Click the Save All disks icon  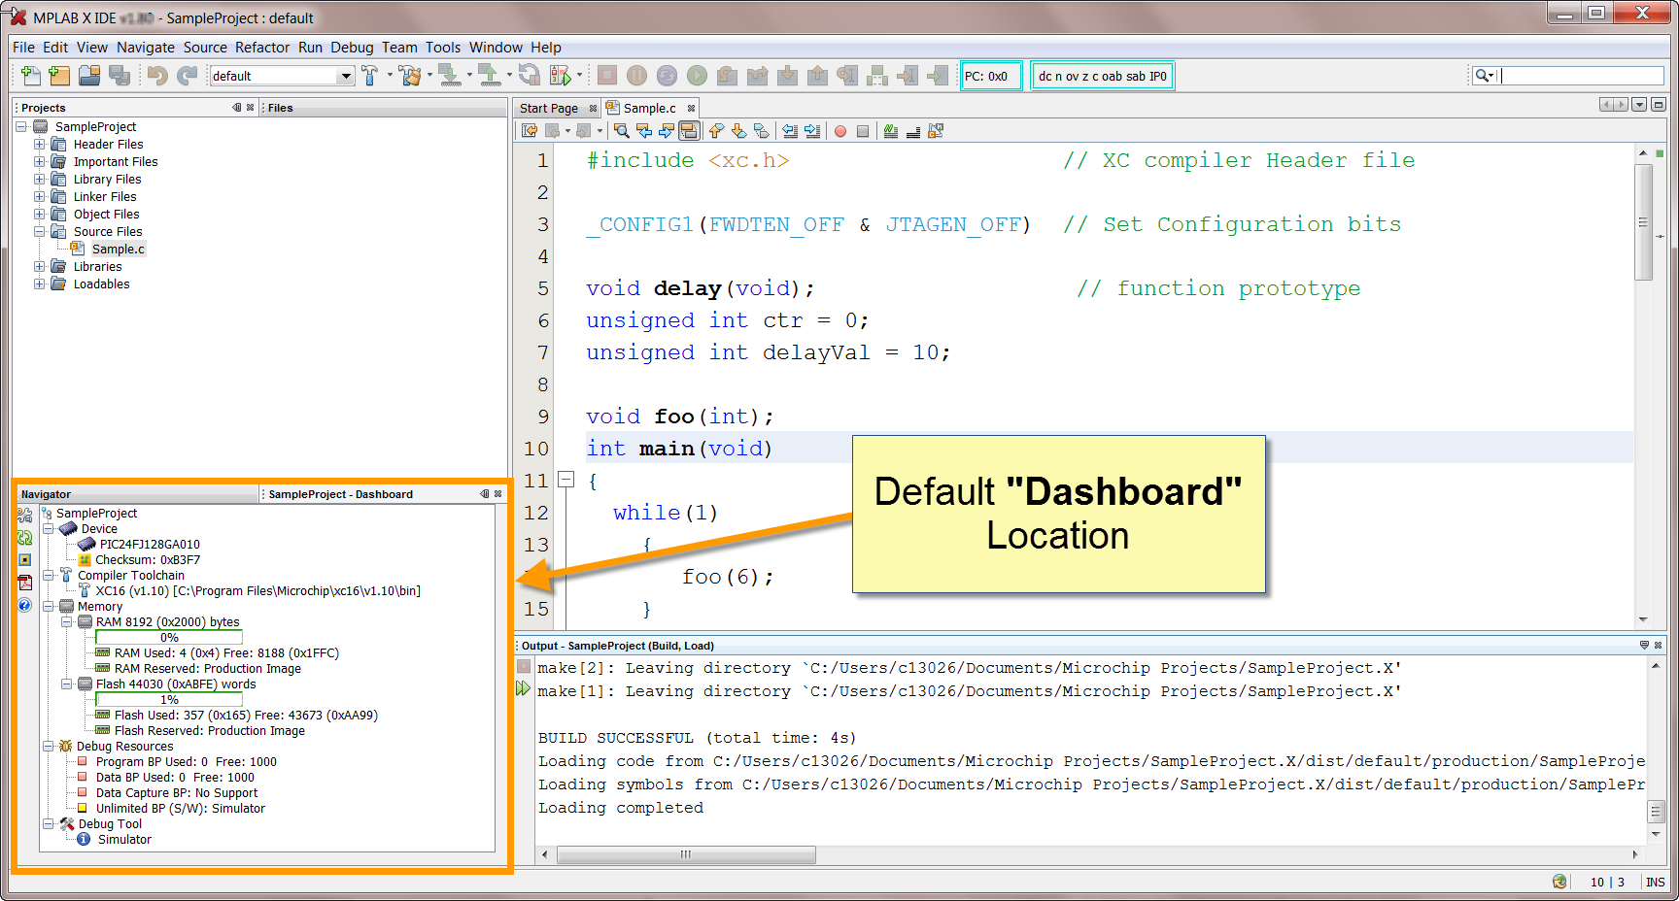[x=120, y=76]
